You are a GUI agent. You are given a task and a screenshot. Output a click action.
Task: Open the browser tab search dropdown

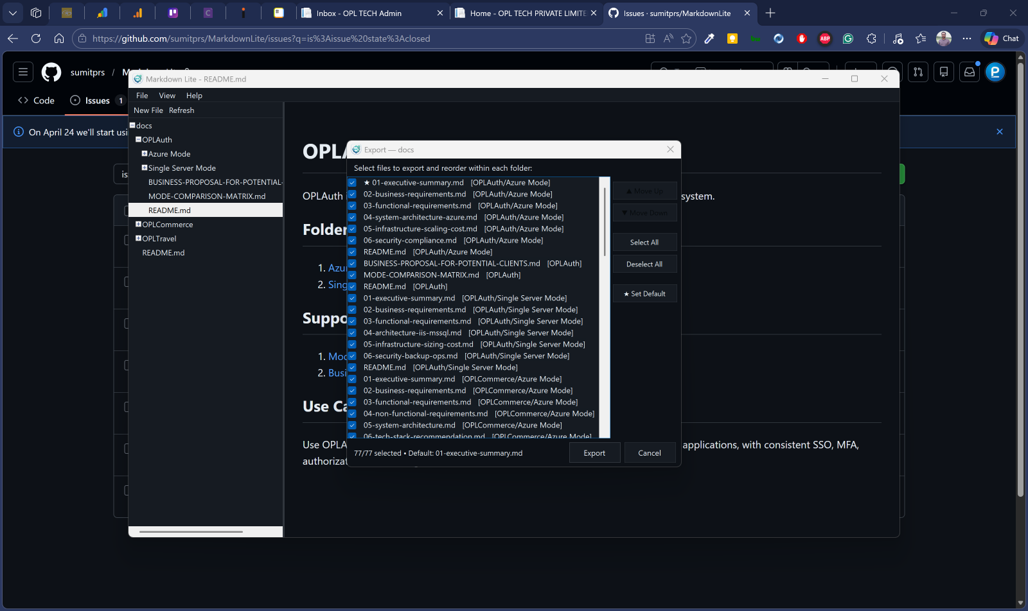[12, 13]
